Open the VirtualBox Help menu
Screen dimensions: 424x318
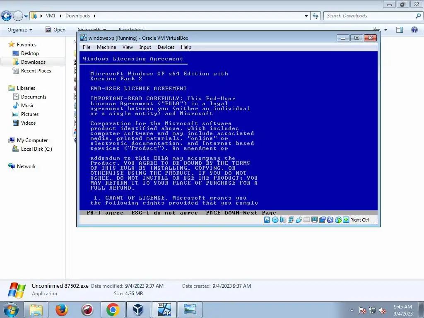point(186,47)
